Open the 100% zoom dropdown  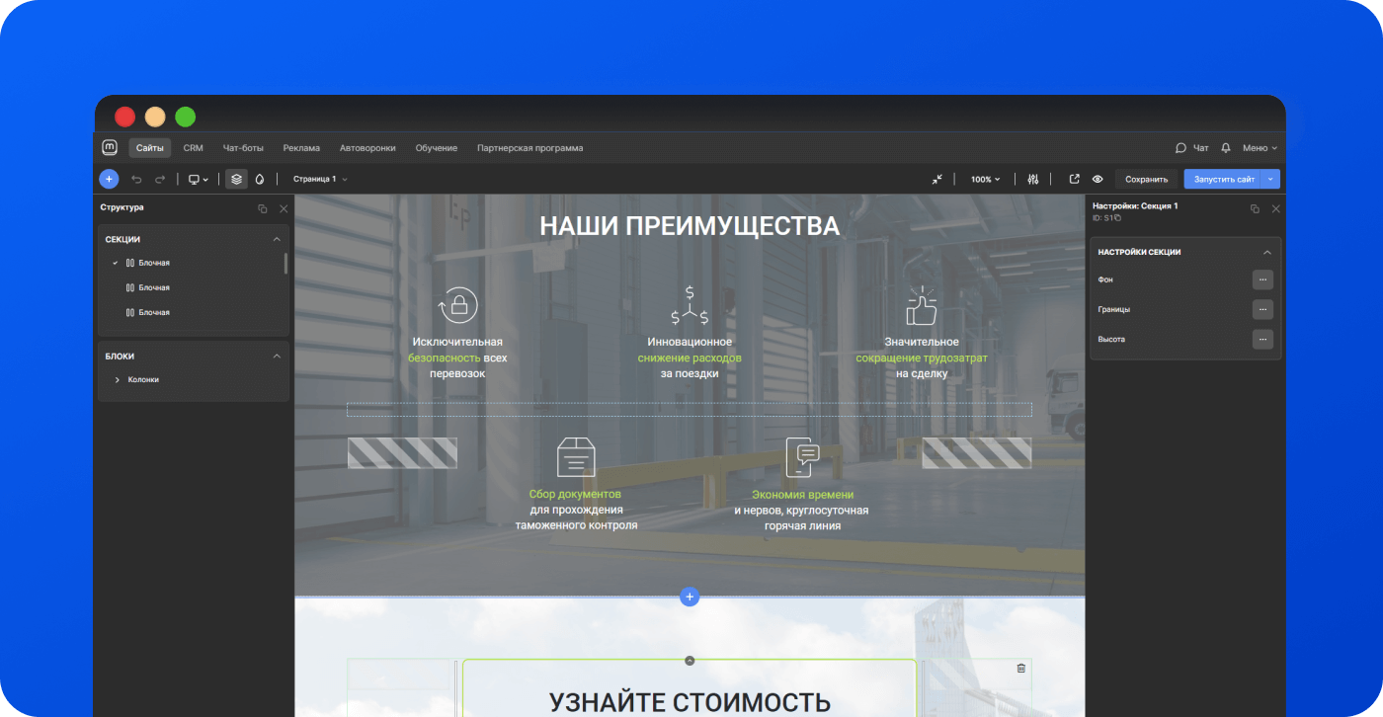click(x=985, y=179)
